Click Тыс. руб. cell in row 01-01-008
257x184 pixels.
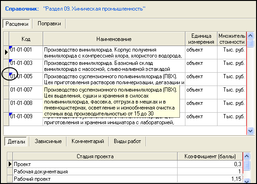[x=232, y=106]
